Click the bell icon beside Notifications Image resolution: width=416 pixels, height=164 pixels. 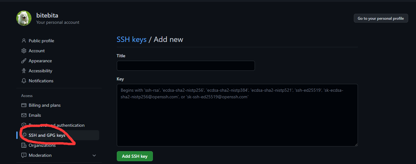pyautogui.click(x=24, y=81)
